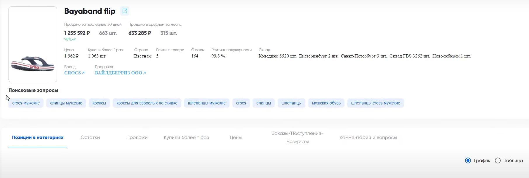Click 'Екатеринбург 2 шт.' stock text
The image size is (529, 178).
[x=319, y=56]
